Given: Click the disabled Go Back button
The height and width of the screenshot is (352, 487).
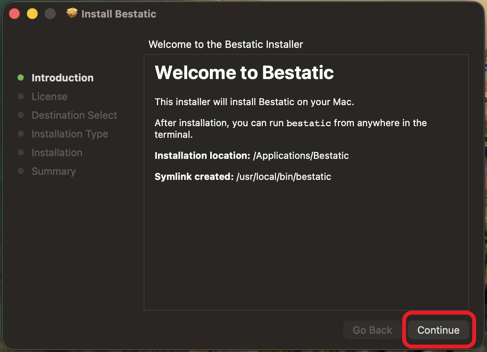Looking at the screenshot, I should tap(372, 330).
